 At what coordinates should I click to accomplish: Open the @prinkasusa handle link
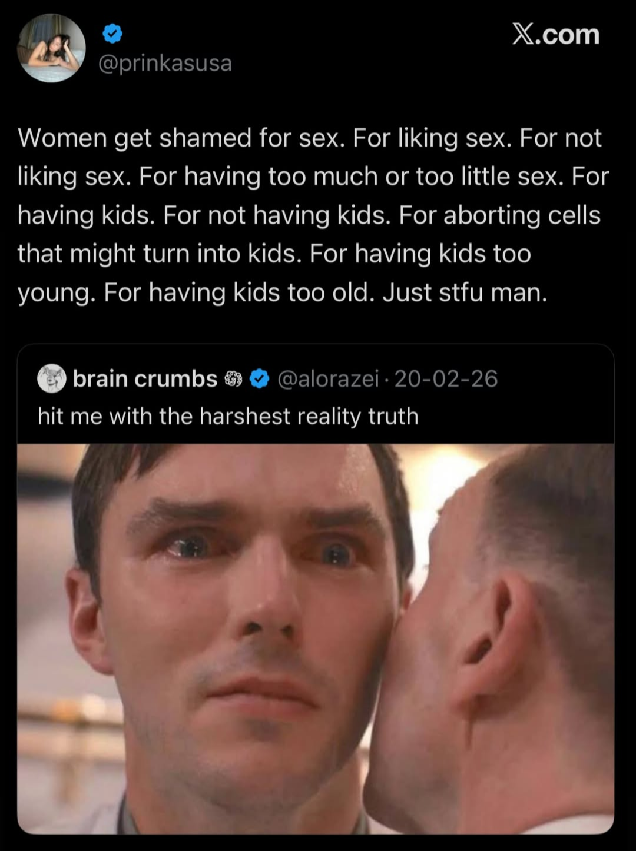165,63
